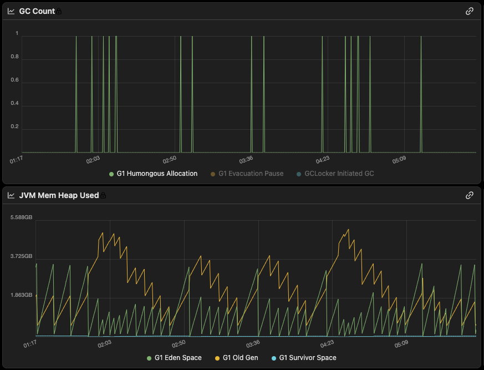484x370 pixels.
Task: Hide the G1 Eden Space series
Action: click(175, 358)
